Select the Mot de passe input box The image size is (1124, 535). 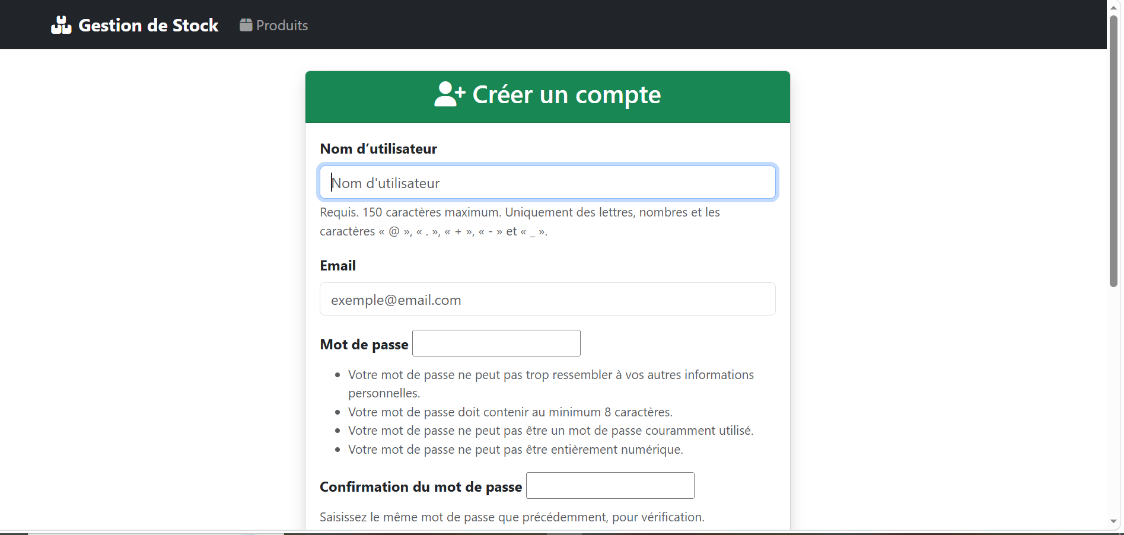point(496,343)
